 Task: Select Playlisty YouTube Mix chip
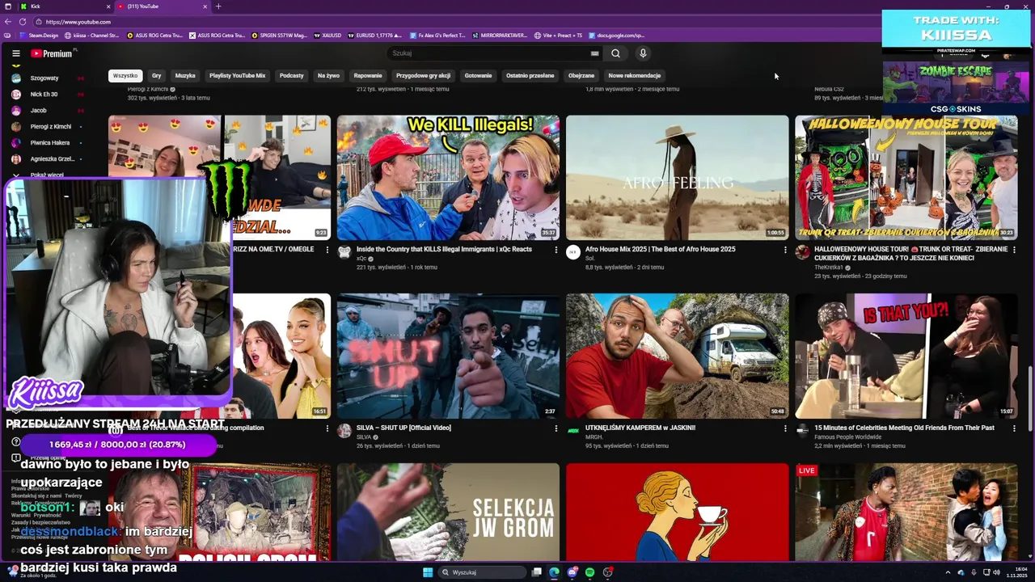coord(238,75)
